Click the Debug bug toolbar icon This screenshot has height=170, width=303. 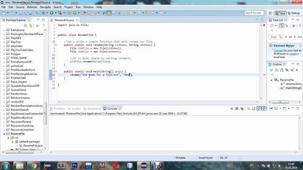(44, 13)
